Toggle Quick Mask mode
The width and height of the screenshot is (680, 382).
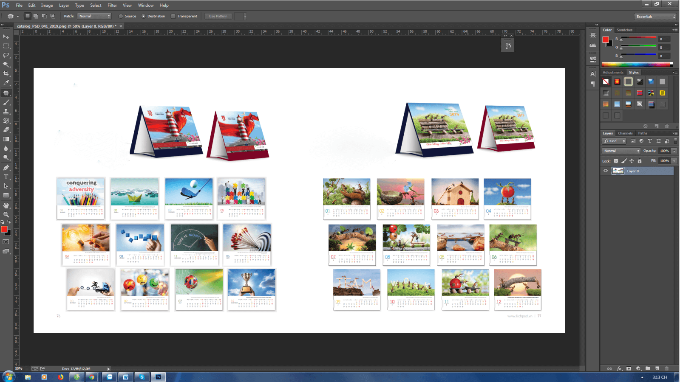(6, 242)
